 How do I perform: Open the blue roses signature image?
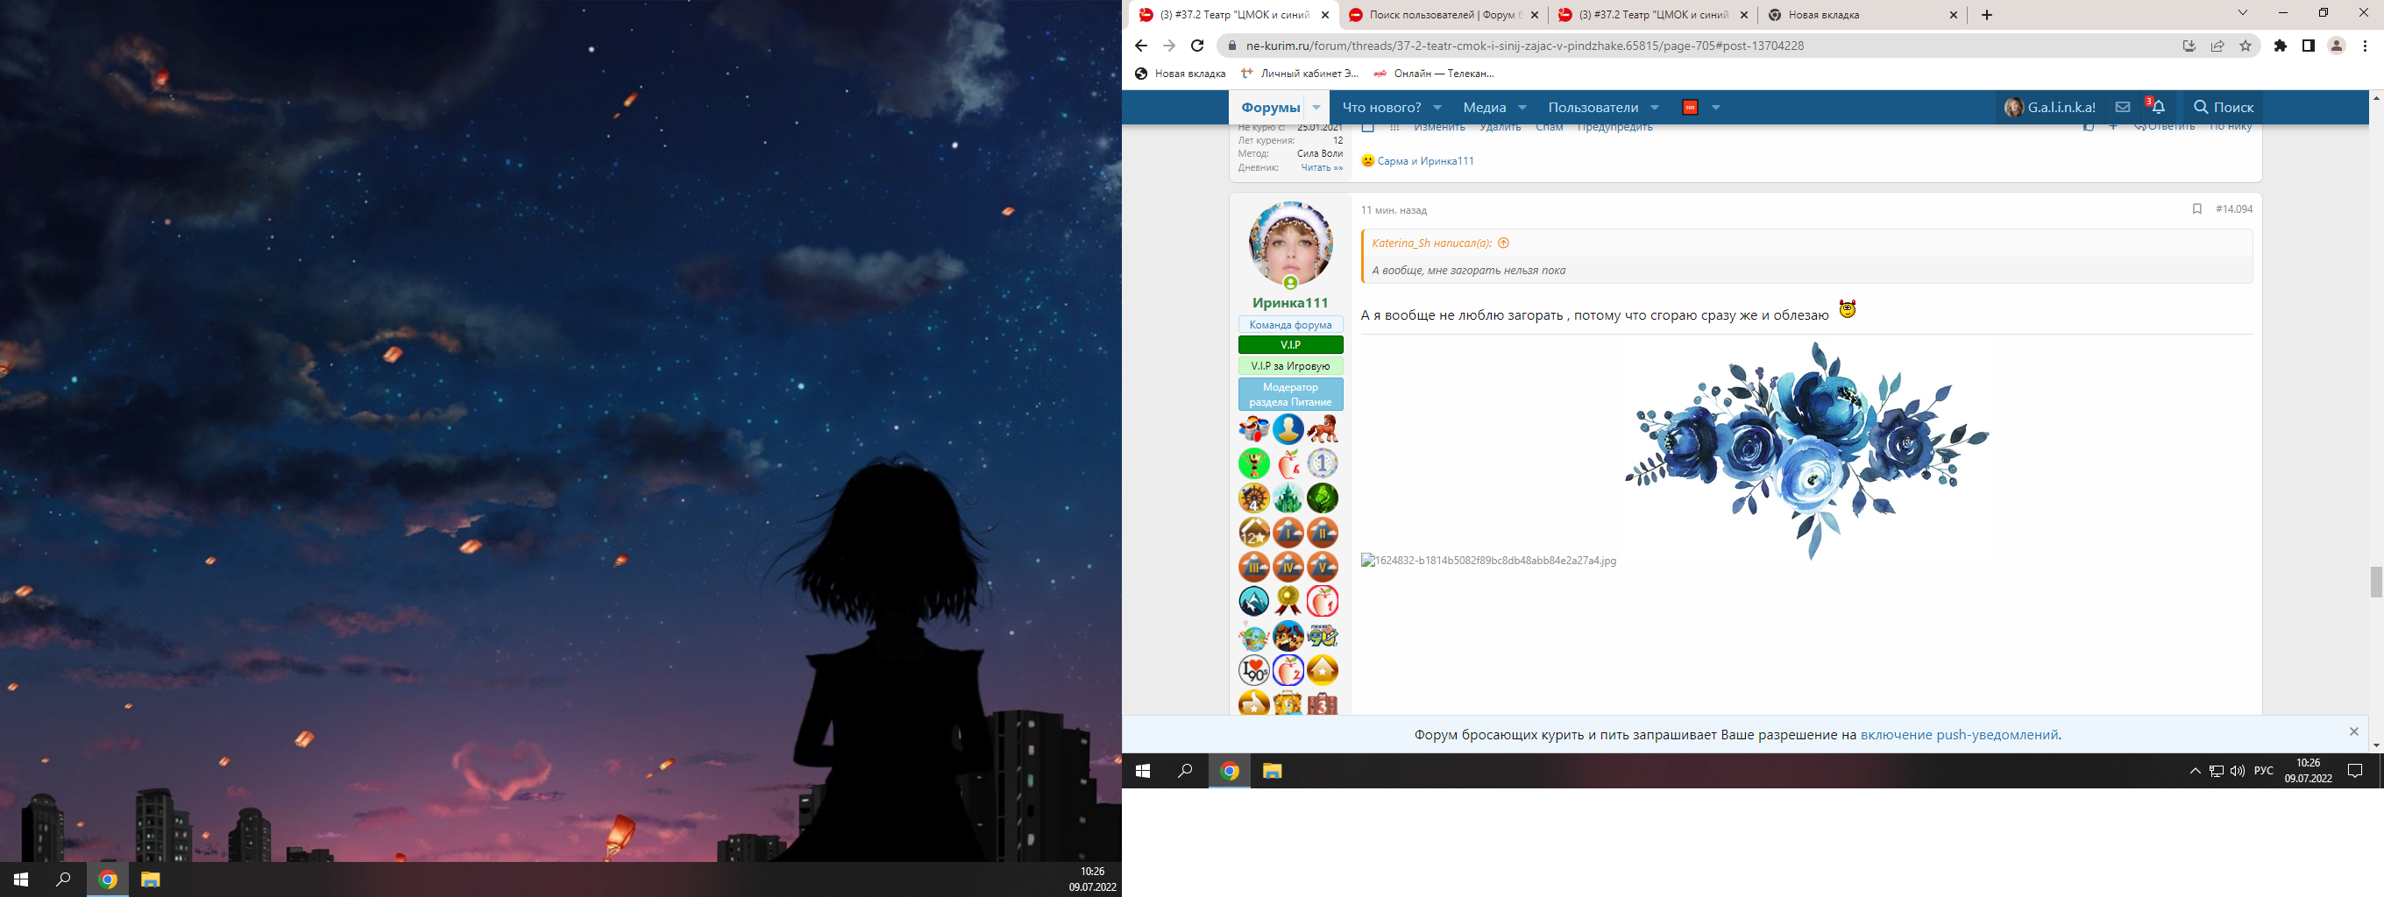(x=1806, y=450)
